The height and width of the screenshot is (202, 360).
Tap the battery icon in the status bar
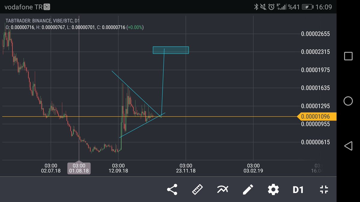[308, 7]
